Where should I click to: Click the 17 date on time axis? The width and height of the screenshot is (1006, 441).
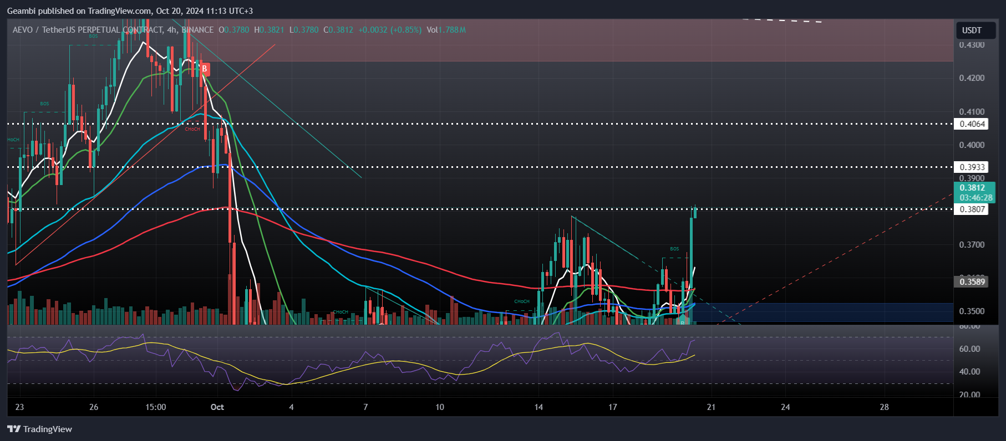pyautogui.click(x=612, y=407)
